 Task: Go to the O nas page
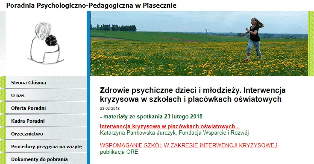pos(44,95)
